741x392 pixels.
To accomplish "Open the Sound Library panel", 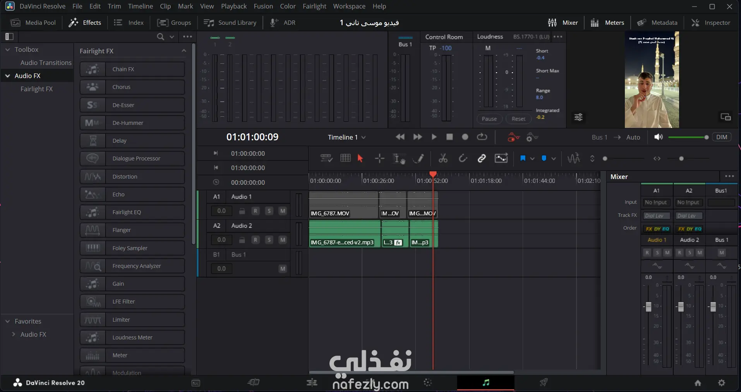I will 230,23.
